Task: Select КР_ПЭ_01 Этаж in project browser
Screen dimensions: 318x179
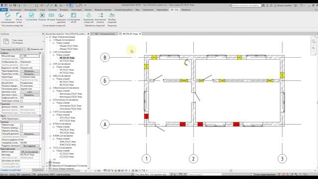Action: click(66, 70)
